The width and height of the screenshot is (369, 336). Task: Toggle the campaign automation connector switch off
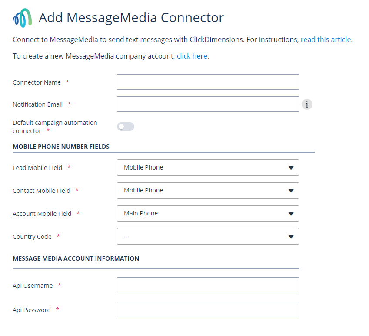click(x=125, y=126)
